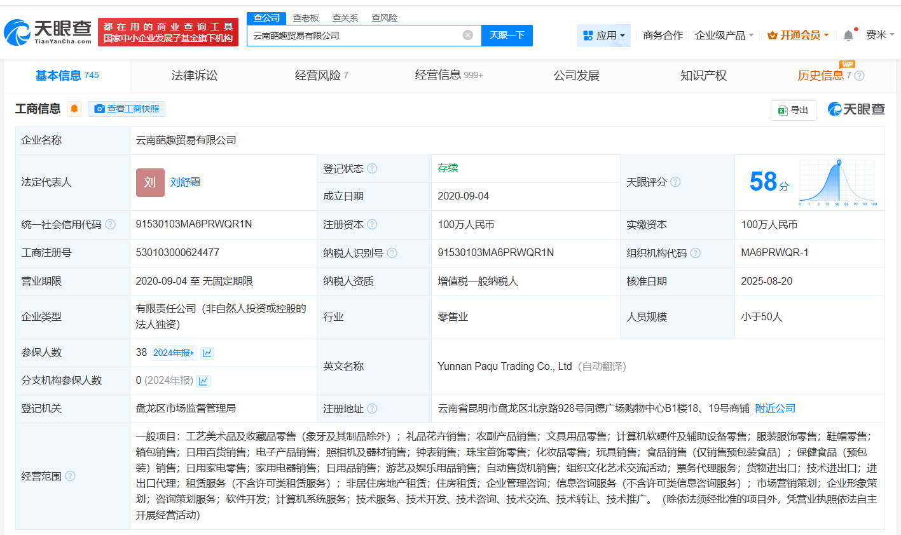Click the clear icon inside the search box
Screen dimensions: 901x535
(x=469, y=36)
